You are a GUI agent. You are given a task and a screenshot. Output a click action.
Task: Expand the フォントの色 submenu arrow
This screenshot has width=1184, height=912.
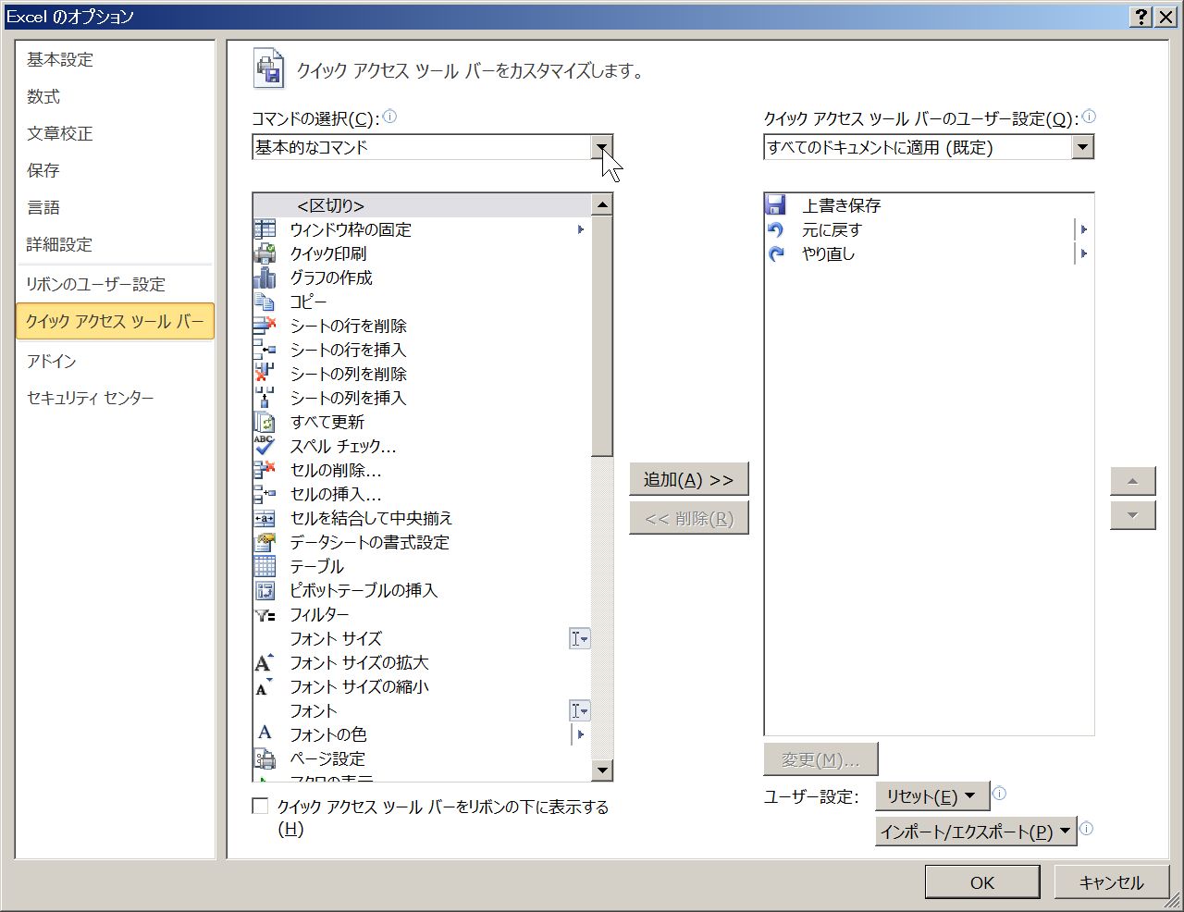click(581, 734)
